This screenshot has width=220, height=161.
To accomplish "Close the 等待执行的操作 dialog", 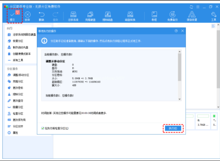I will [x=182, y=31].
